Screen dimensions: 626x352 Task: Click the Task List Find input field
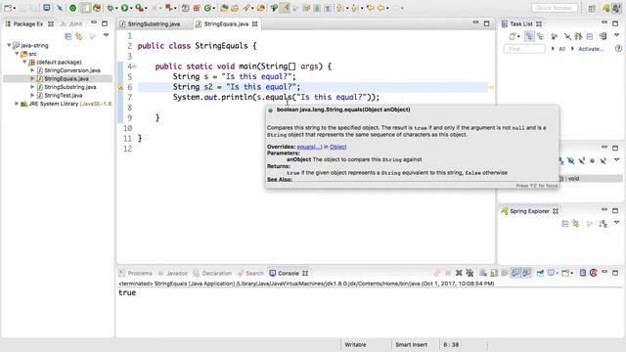[524, 49]
